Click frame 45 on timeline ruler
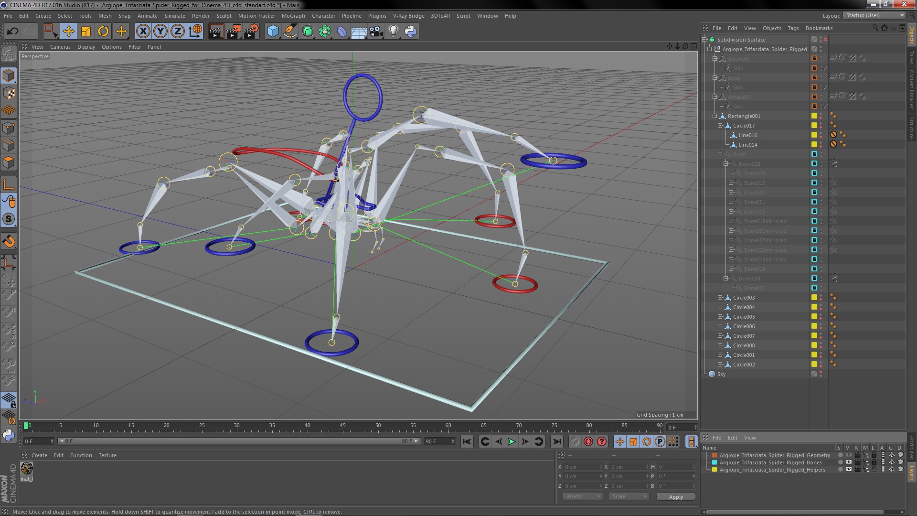 [342, 425]
